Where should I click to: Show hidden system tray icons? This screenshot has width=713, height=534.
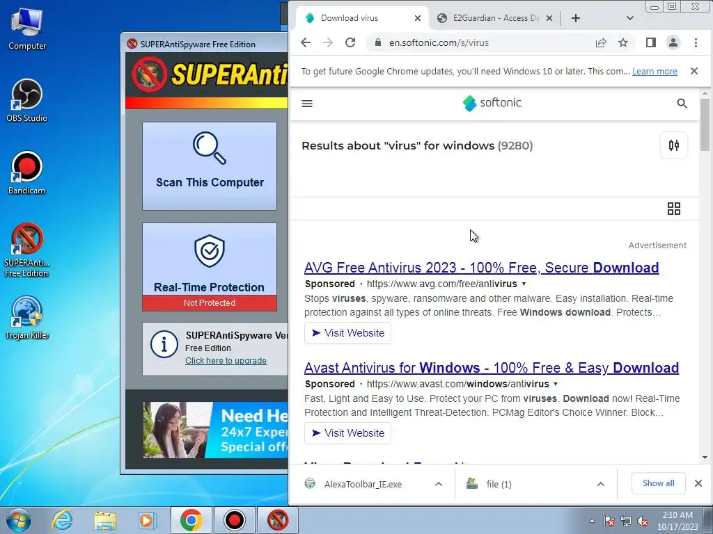(592, 521)
